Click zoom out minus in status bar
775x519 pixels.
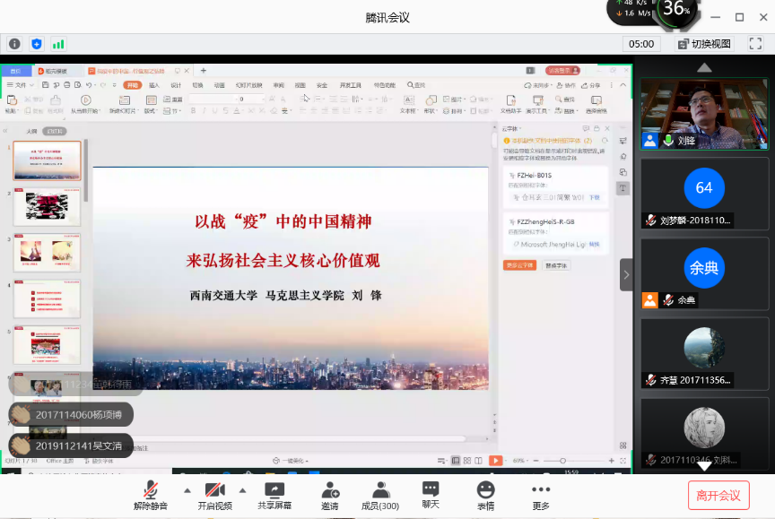pos(536,460)
